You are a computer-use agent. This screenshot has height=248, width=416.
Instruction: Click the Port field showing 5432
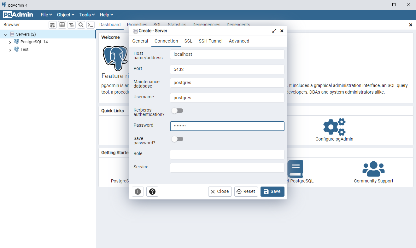[227, 69]
